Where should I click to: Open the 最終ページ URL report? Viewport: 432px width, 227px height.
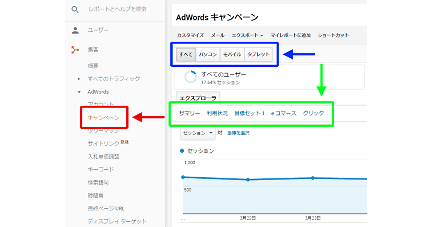tap(106, 208)
